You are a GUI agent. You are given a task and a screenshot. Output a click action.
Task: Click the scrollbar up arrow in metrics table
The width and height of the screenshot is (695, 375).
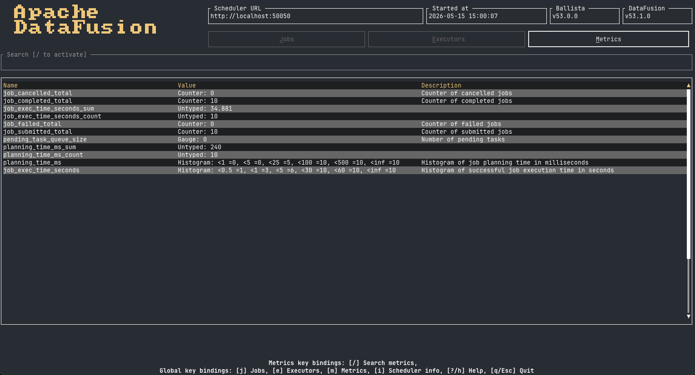[689, 85]
